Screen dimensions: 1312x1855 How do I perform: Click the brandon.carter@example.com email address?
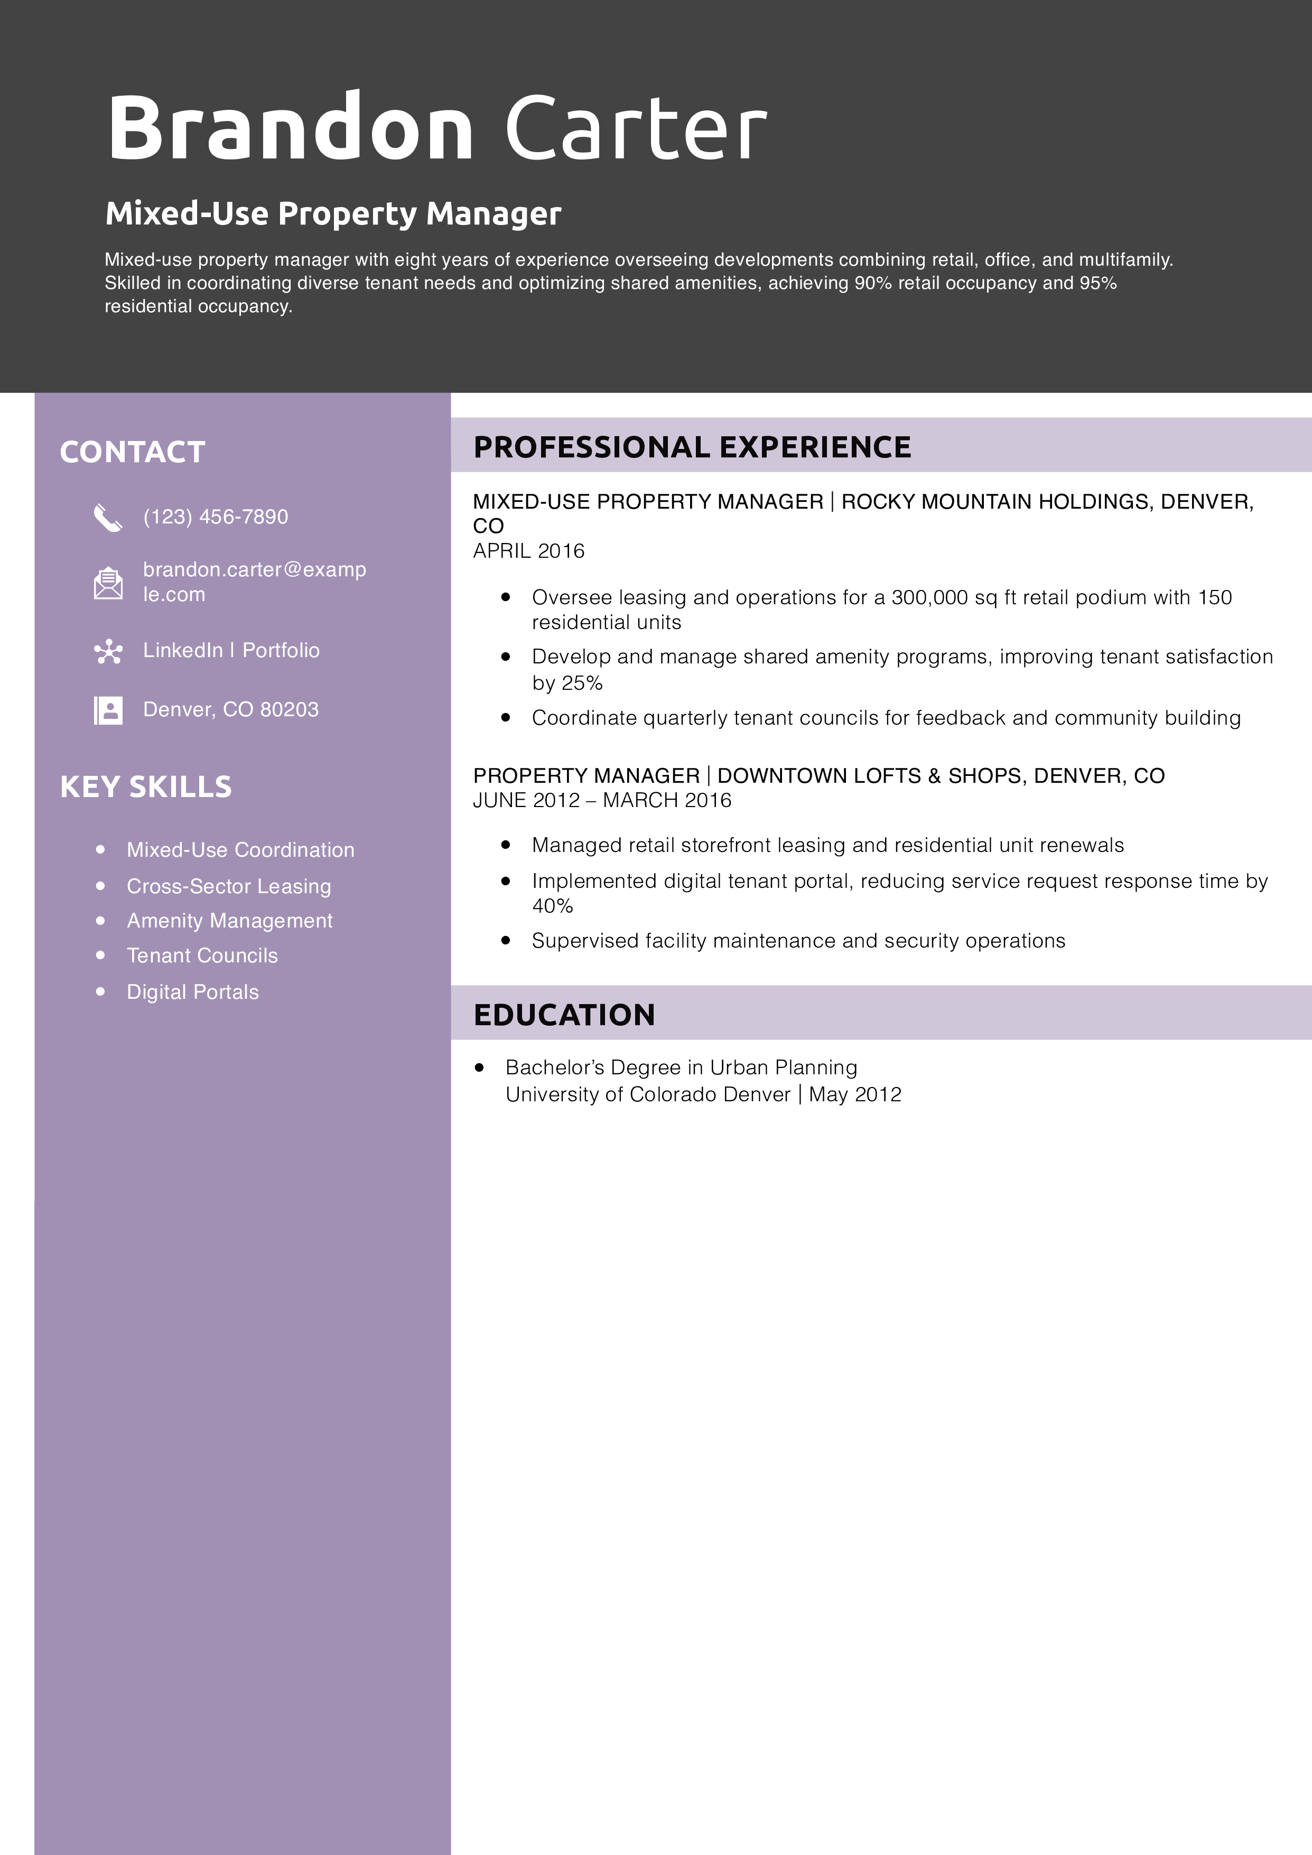(x=254, y=582)
